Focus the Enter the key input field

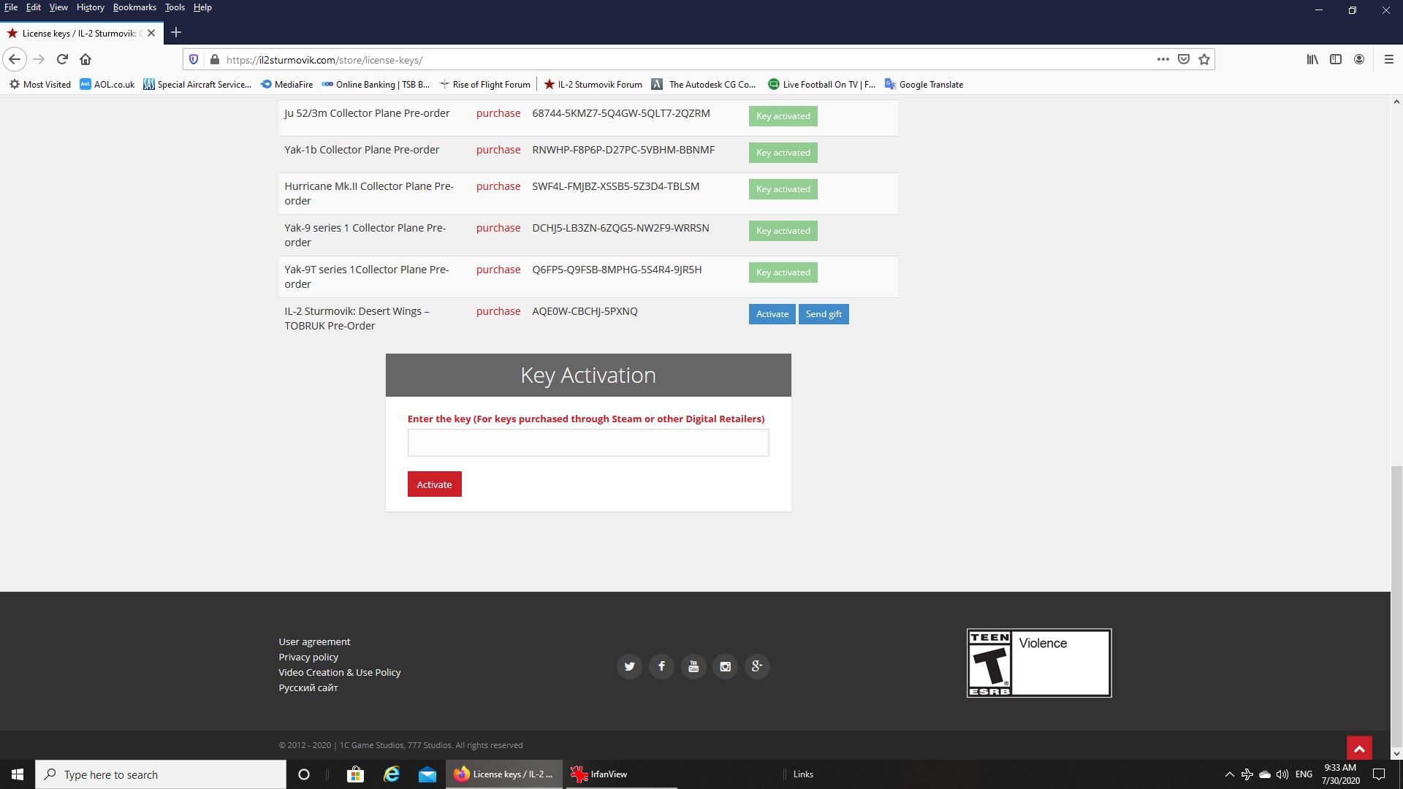click(x=588, y=443)
